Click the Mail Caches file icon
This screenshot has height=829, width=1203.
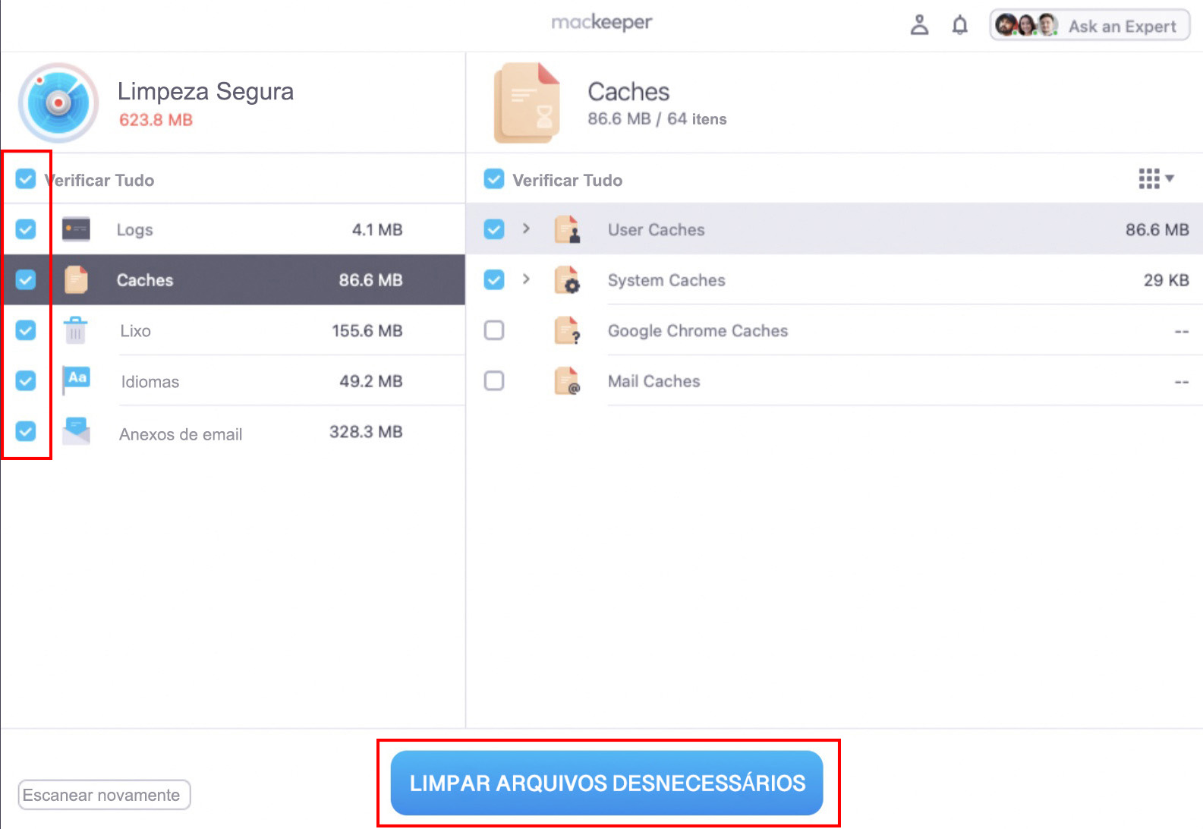567,380
